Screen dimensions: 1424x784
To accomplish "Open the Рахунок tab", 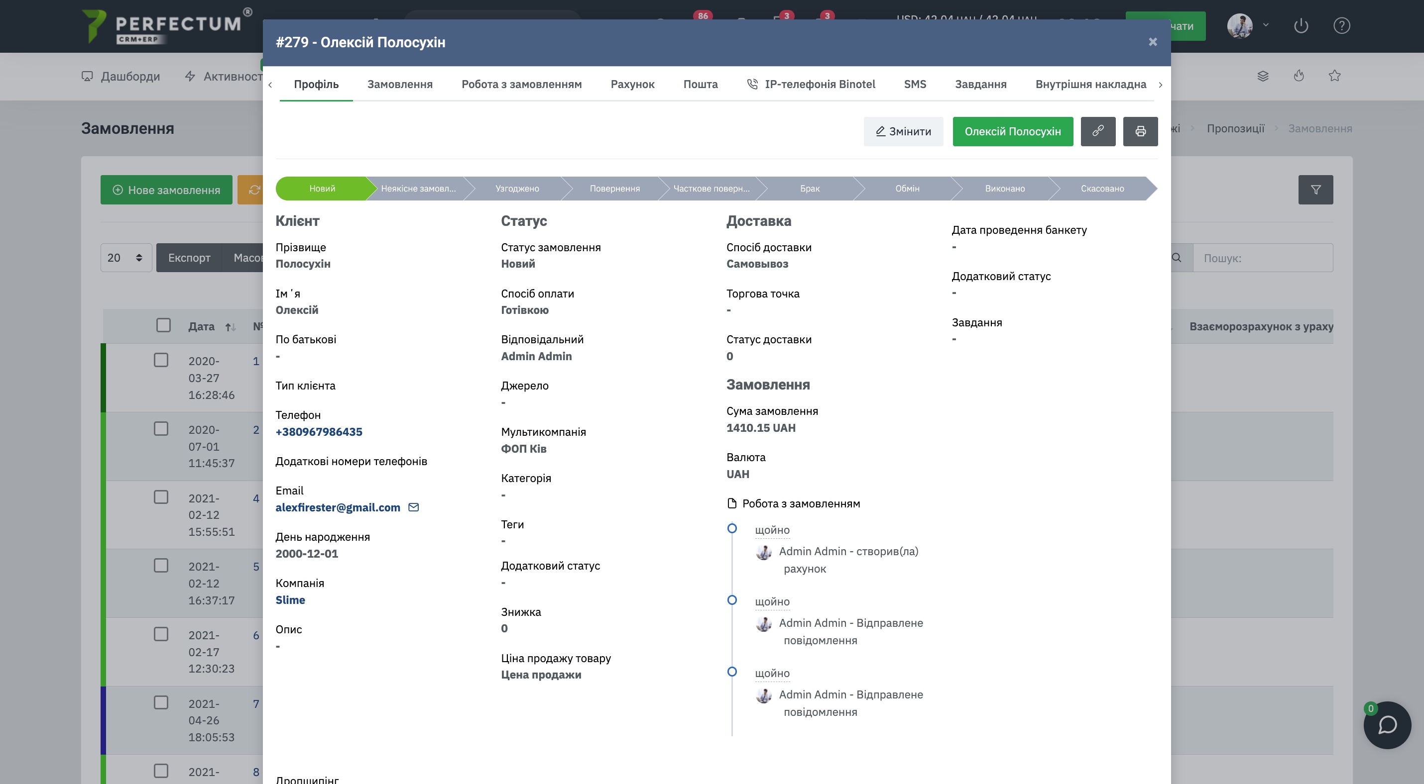I will (x=632, y=85).
